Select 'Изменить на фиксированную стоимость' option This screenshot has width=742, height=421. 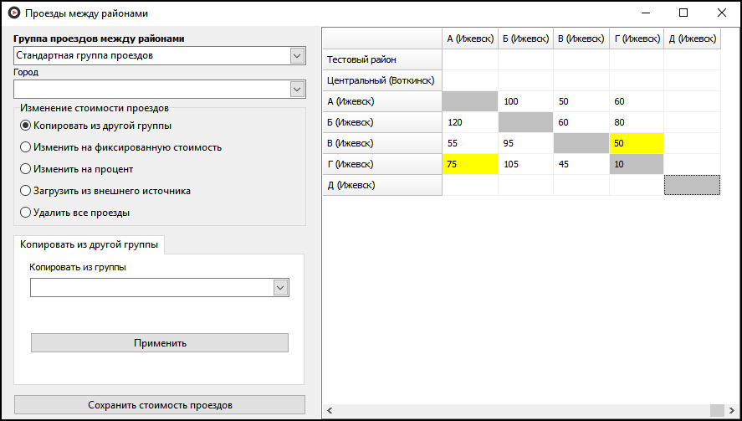pos(25,147)
